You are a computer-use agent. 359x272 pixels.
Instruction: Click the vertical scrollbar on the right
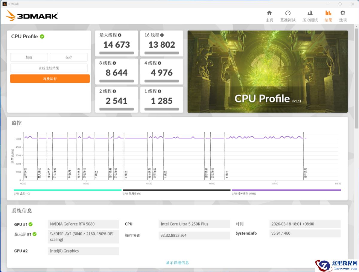click(356, 78)
